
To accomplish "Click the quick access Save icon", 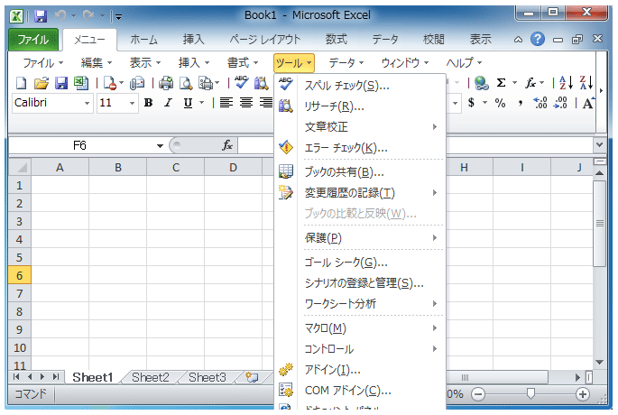I will point(41,16).
